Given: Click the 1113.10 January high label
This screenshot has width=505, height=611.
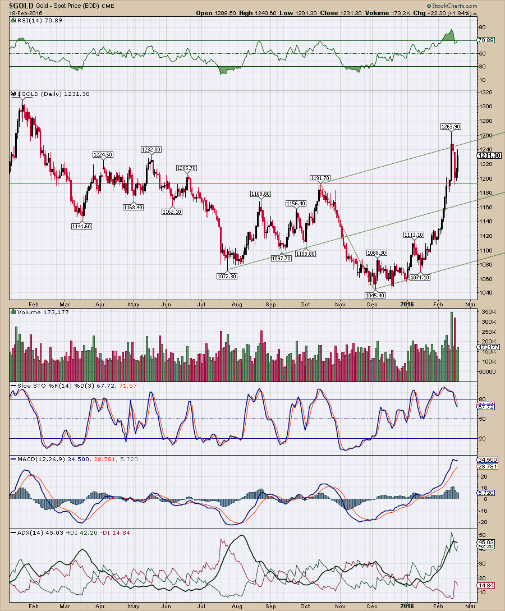Looking at the screenshot, I should (415, 235).
